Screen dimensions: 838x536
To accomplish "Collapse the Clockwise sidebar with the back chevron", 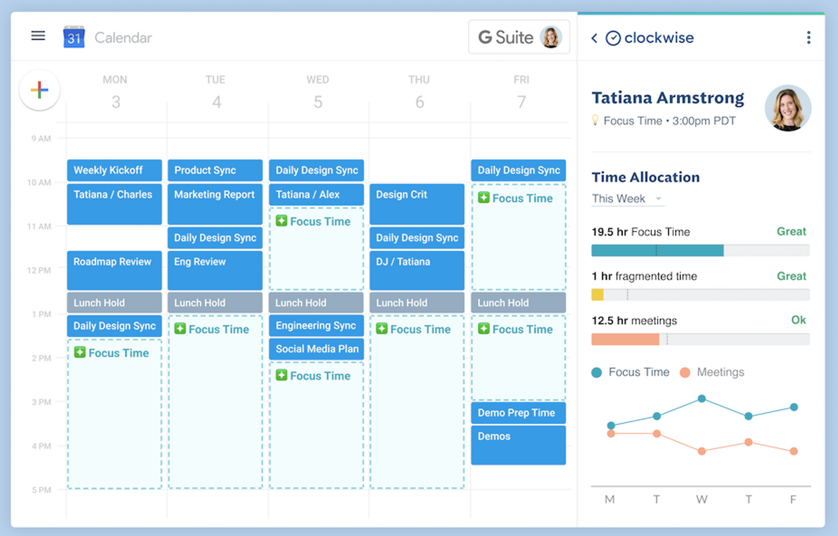I will coord(594,38).
